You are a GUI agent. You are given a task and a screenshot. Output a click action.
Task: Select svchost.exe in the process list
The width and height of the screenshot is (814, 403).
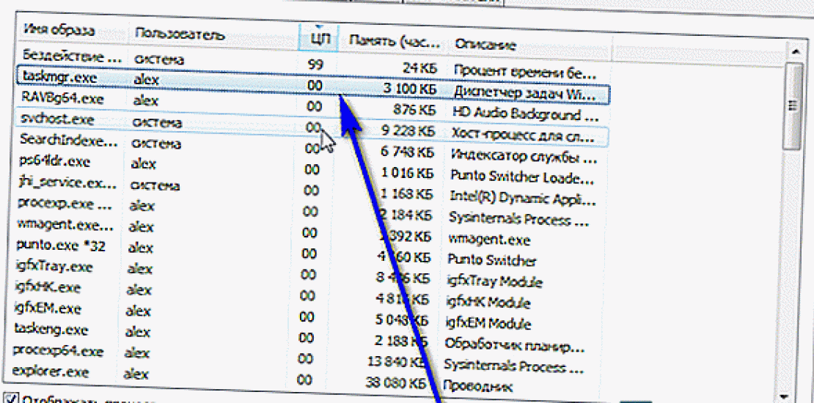click(x=57, y=119)
